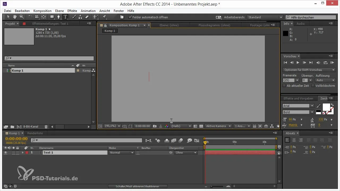Select the Unified Camera tool
Image resolution: width=340 pixels, height=191 pixels.
click(37, 17)
